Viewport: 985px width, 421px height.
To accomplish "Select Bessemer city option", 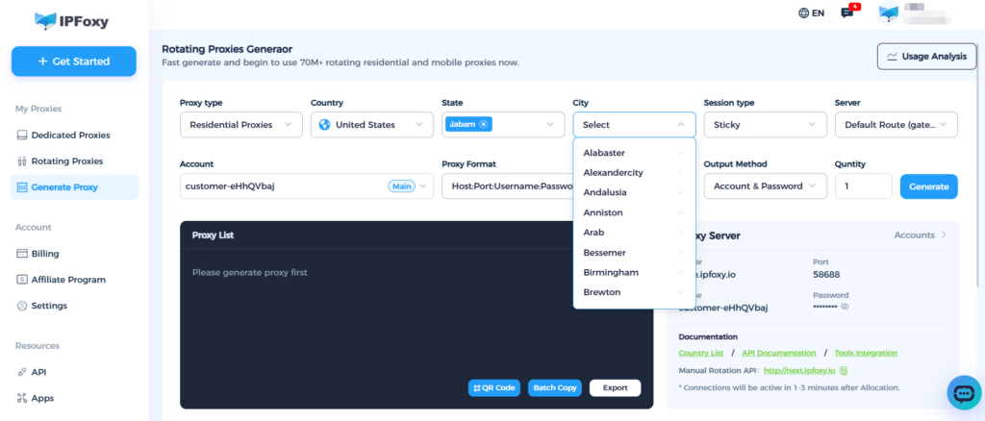I will click(635, 252).
